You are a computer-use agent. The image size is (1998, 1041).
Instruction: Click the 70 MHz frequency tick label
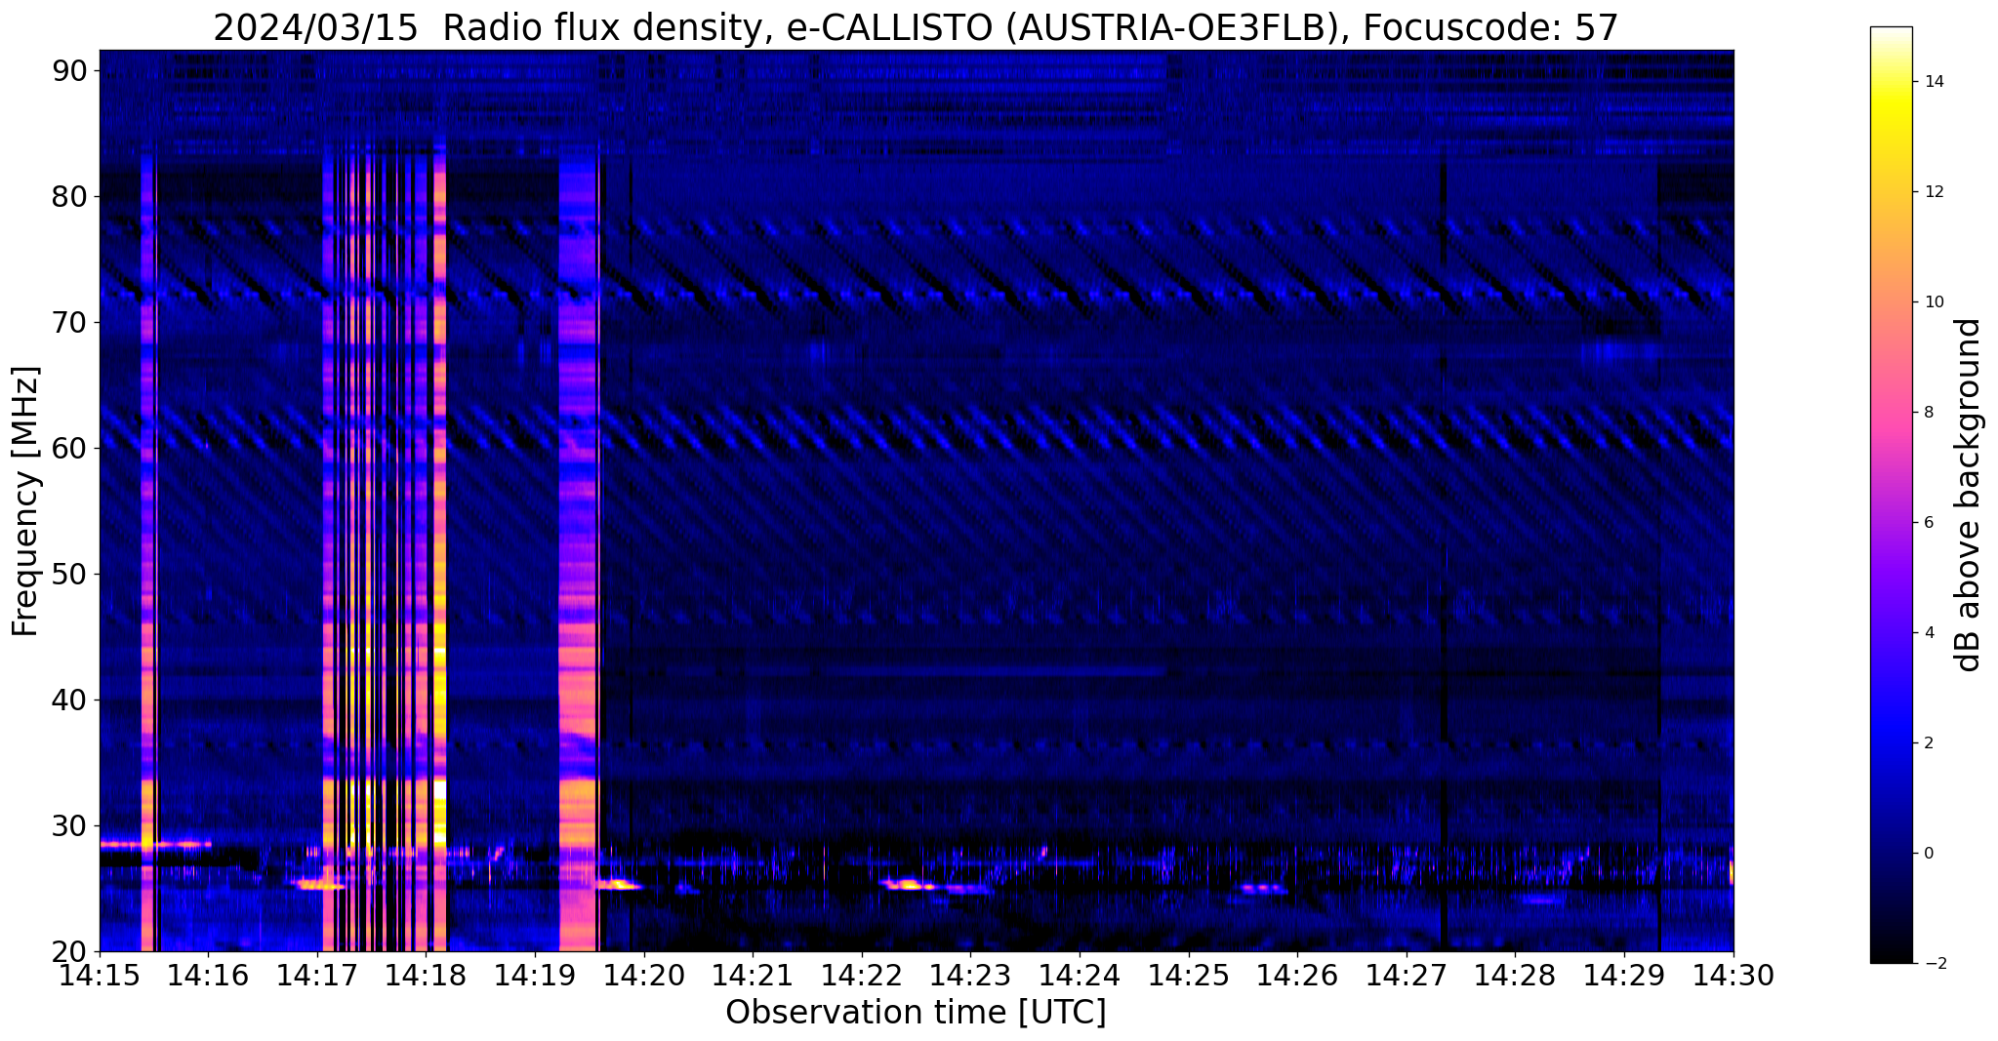70,322
